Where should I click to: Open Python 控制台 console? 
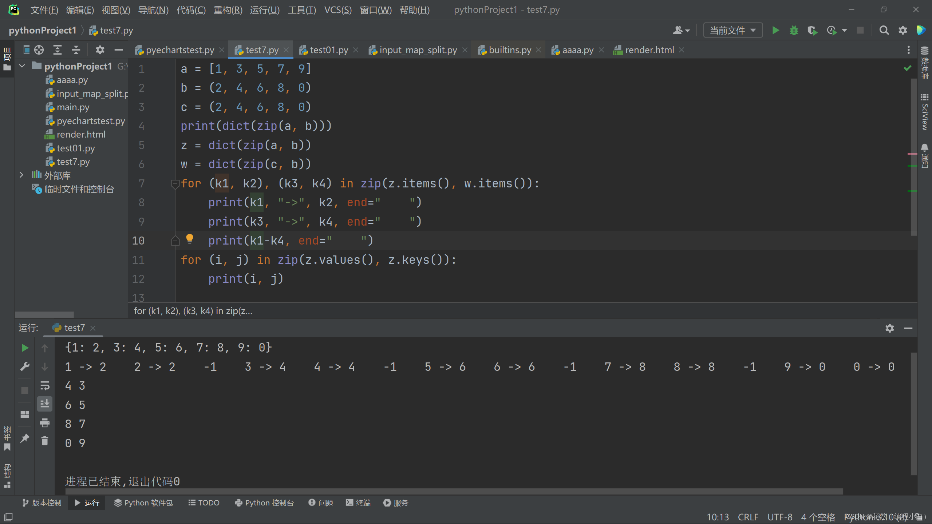264,503
